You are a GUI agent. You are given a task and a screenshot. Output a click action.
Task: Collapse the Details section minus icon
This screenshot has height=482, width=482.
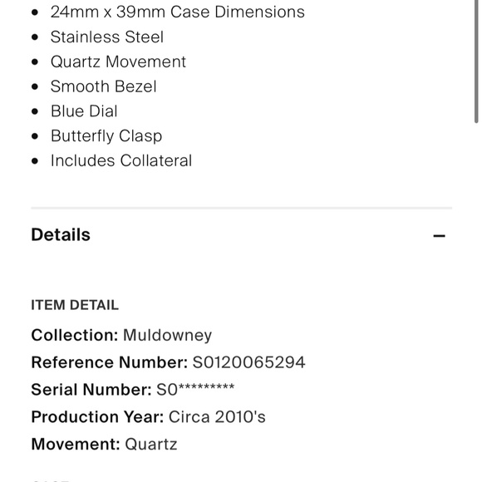pos(439,236)
